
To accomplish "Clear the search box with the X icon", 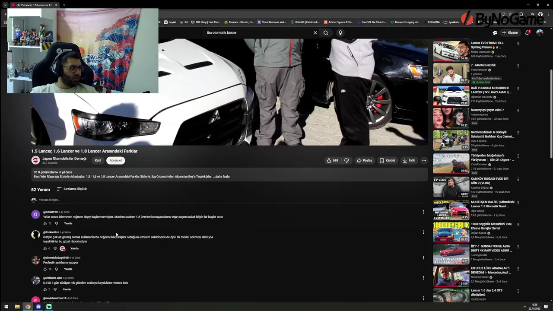I will pos(315,33).
